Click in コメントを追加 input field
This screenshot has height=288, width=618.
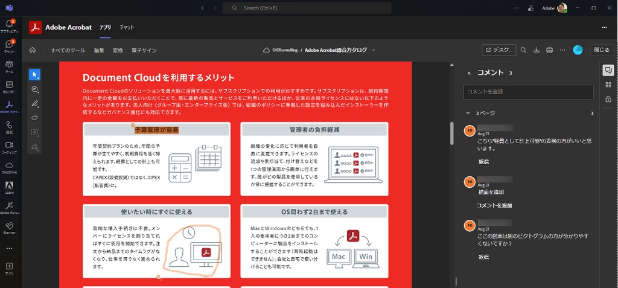528,92
